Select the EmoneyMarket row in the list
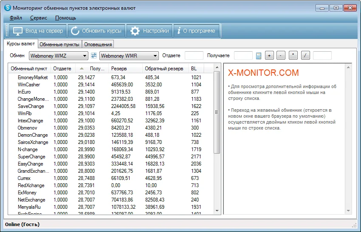Screen dimensions: 361x232 coord(33,77)
